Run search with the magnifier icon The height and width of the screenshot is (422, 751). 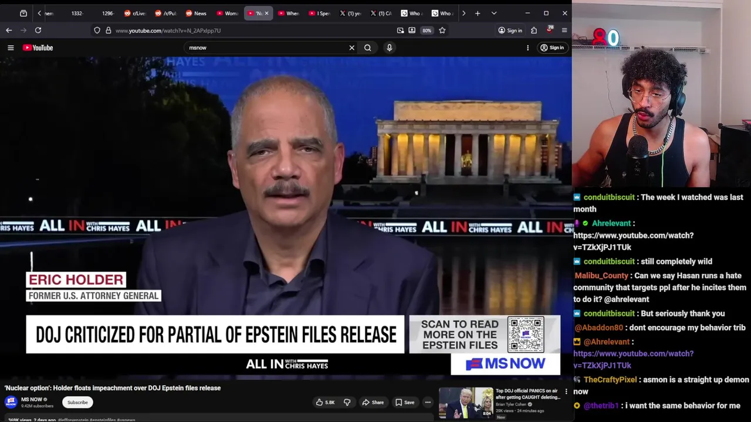[367, 47]
